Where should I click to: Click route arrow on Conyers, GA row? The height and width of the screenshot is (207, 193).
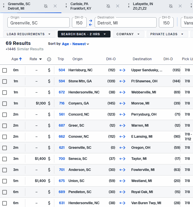[x=123, y=103]
